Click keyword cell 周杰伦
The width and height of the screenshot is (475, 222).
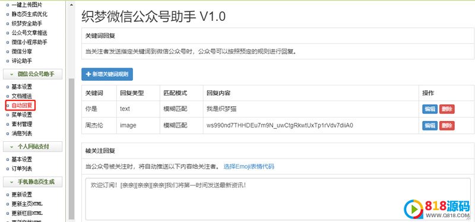click(x=94, y=125)
